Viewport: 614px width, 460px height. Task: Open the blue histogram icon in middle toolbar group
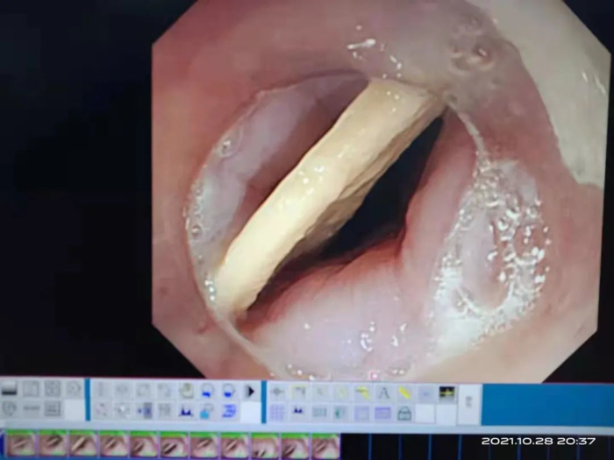click(186, 411)
